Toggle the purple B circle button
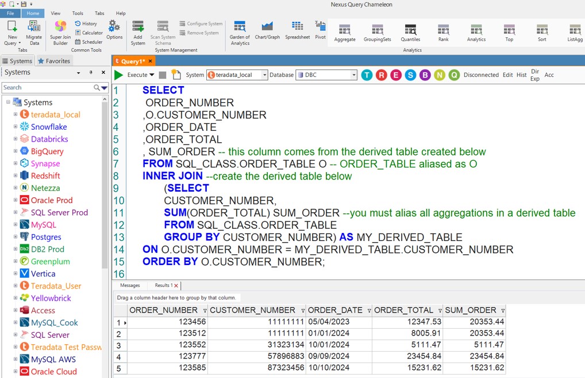The height and width of the screenshot is (378, 585). [425, 75]
